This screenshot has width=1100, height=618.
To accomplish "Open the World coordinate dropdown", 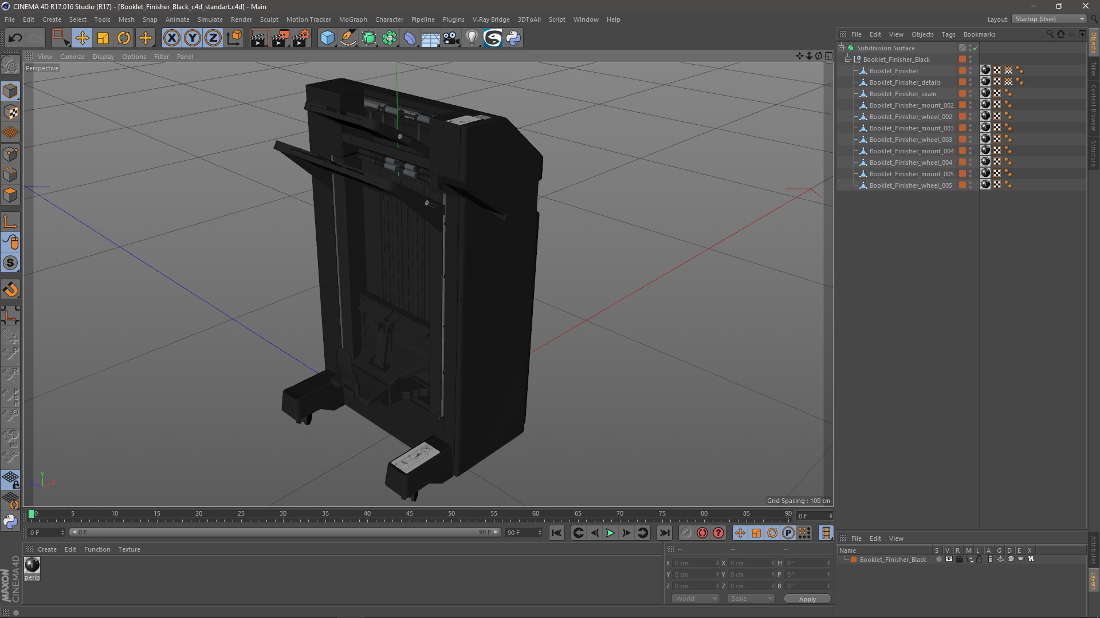I will click(x=696, y=599).
